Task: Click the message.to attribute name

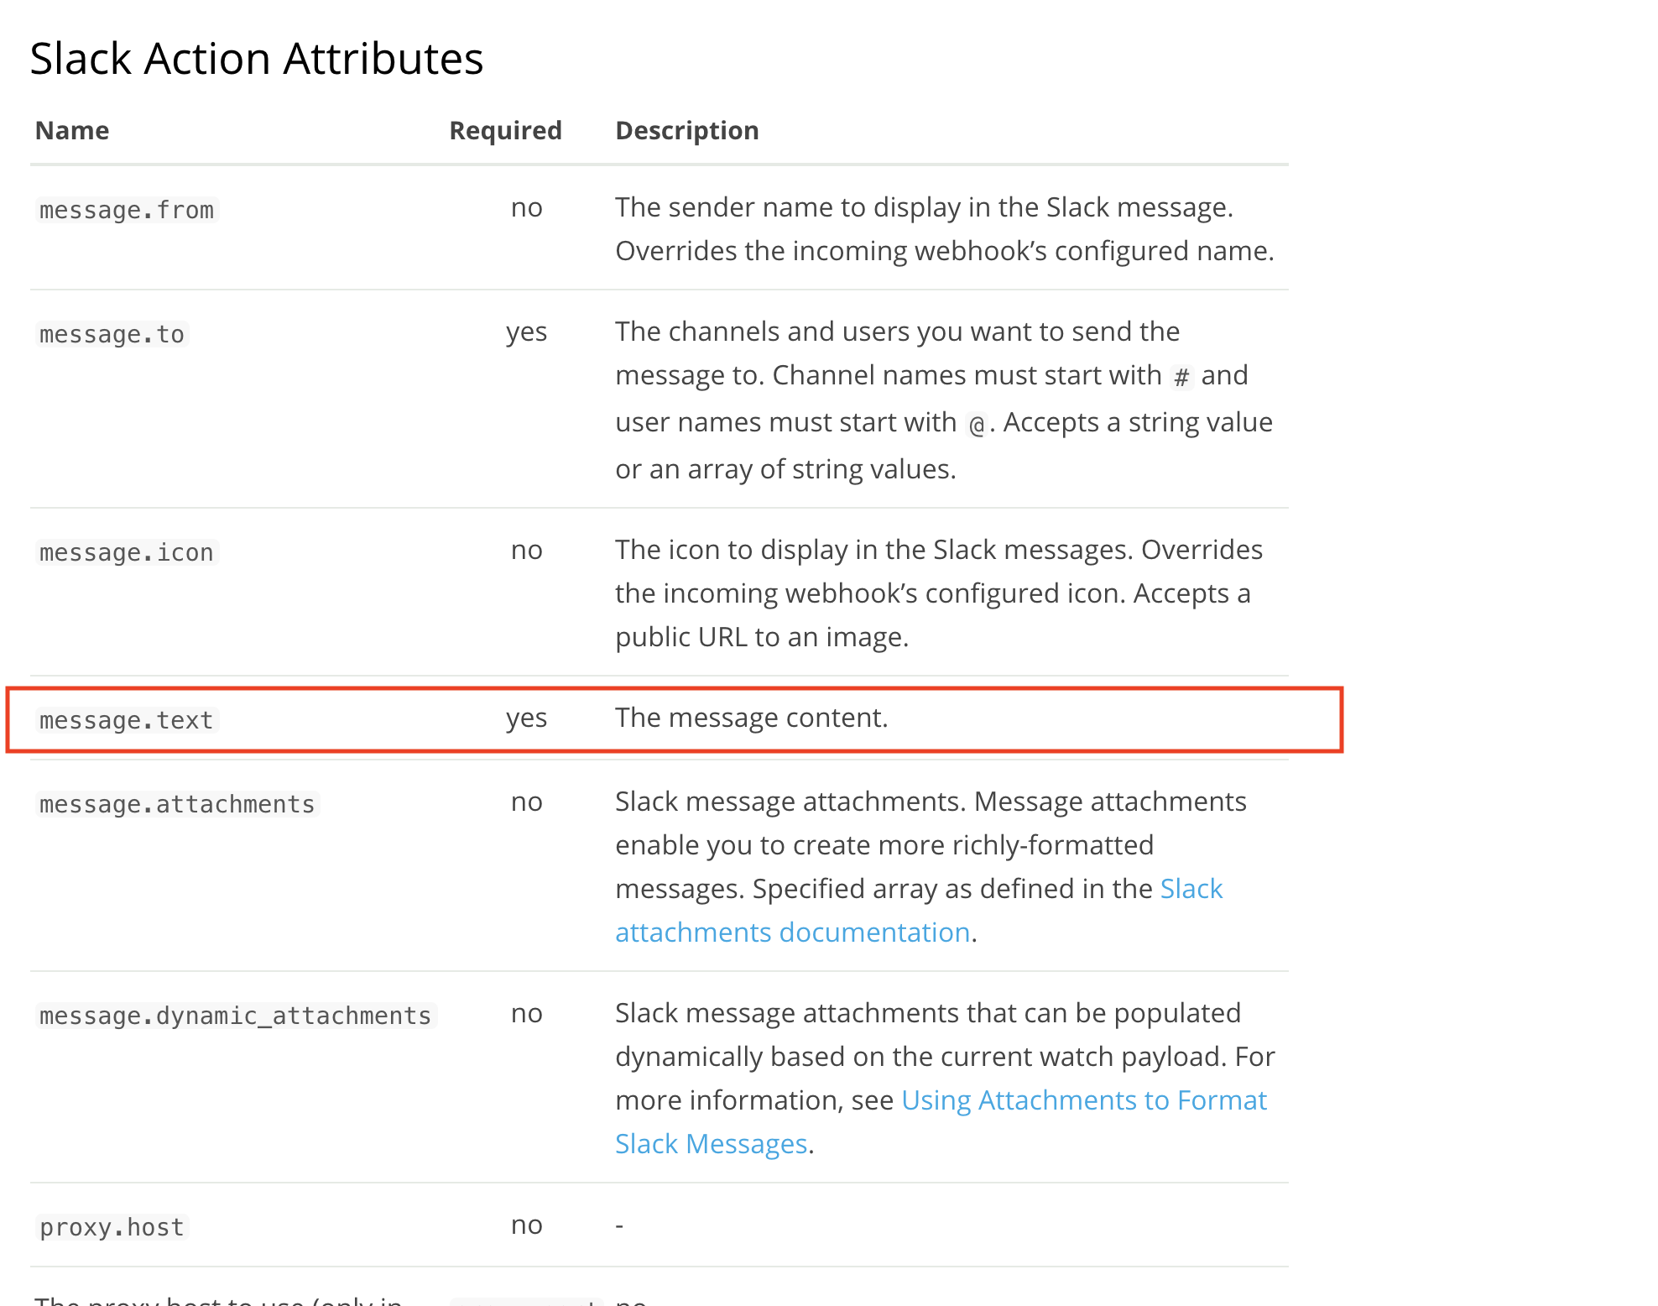Action: click(x=112, y=334)
